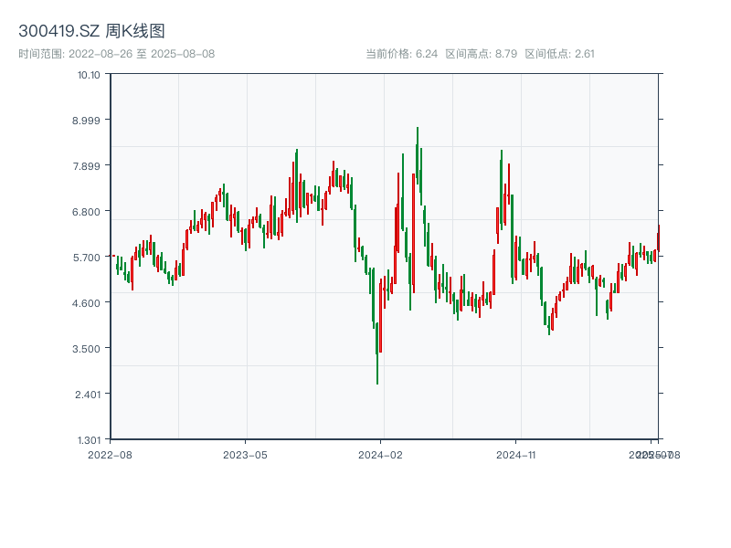Click the 2022-08 x-axis date marker

(110, 454)
